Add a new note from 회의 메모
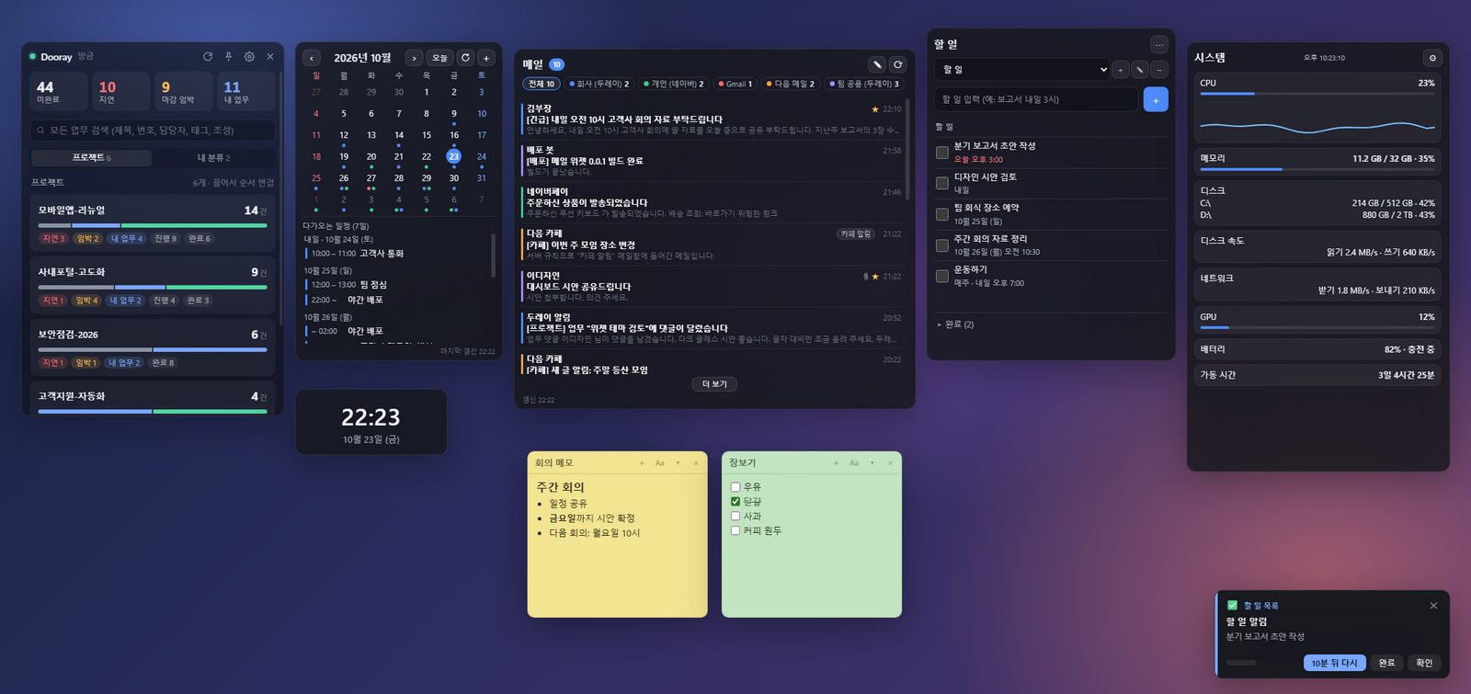1471x694 pixels. [642, 463]
